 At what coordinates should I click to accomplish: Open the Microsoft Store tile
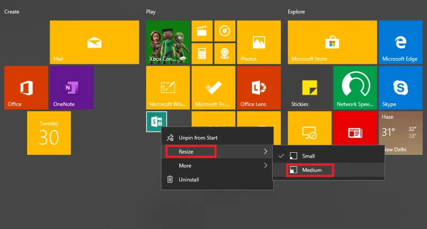(333, 43)
